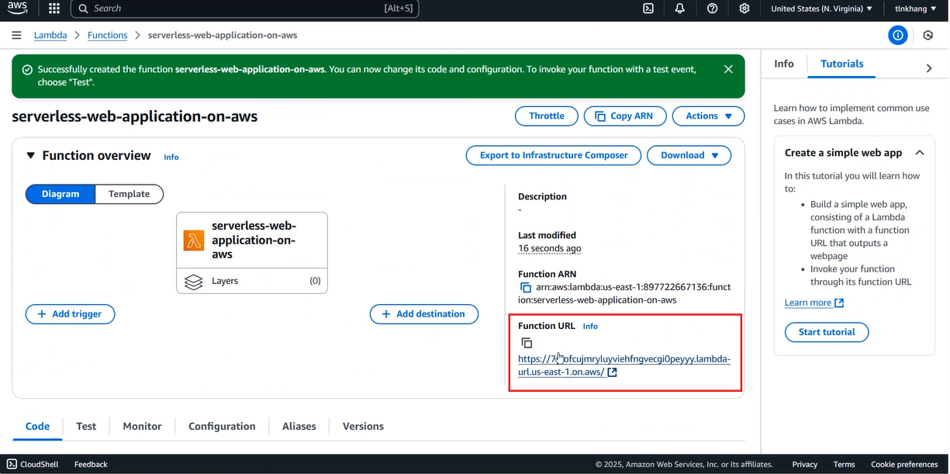Open the AWS console home logo
Viewport: 950px width, 474px height.
pyautogui.click(x=17, y=9)
